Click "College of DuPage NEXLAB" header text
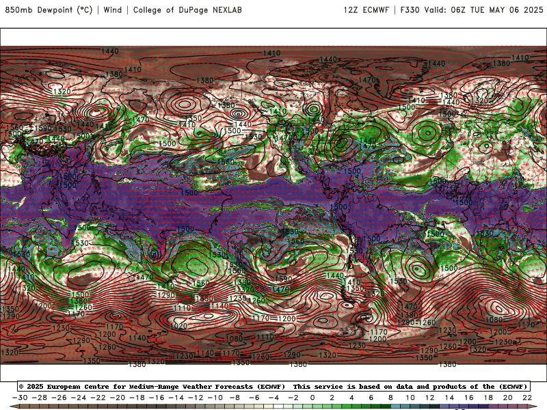The width and height of the screenshot is (547, 410). pyautogui.click(x=187, y=10)
